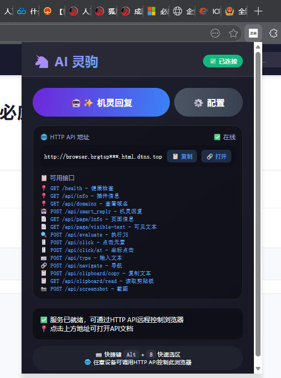Viewport: 281px width, 378px height.
Task: Click the globe icon beside 任意设备可调用
Action: 88,362
